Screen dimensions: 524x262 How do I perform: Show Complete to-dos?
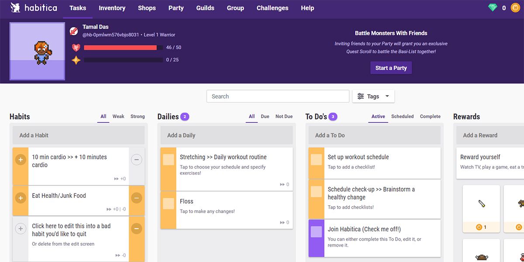[x=430, y=117]
